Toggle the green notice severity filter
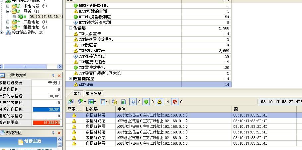This screenshot has width=302, height=150. click(x=146, y=102)
